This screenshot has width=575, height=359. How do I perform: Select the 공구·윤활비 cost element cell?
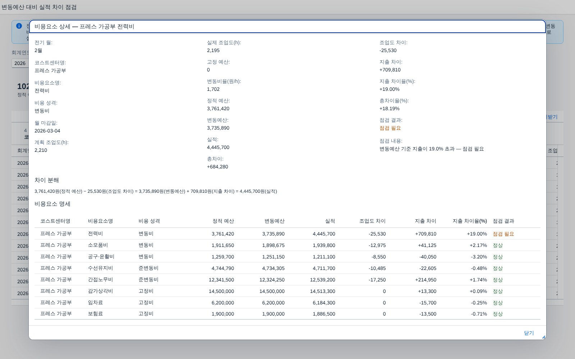coord(101,257)
